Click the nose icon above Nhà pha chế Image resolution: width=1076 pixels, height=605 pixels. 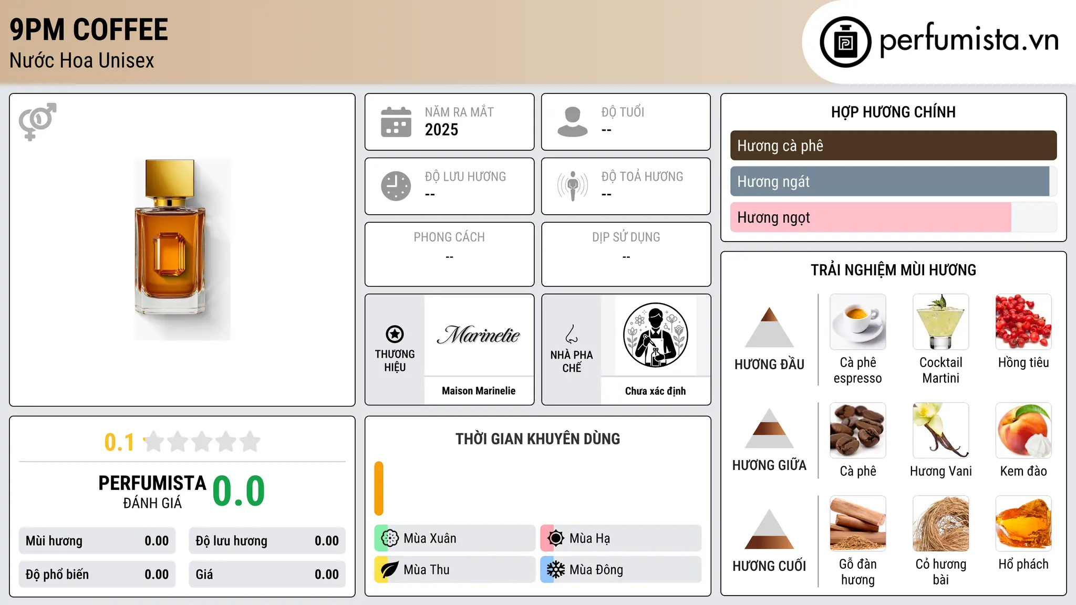click(572, 334)
